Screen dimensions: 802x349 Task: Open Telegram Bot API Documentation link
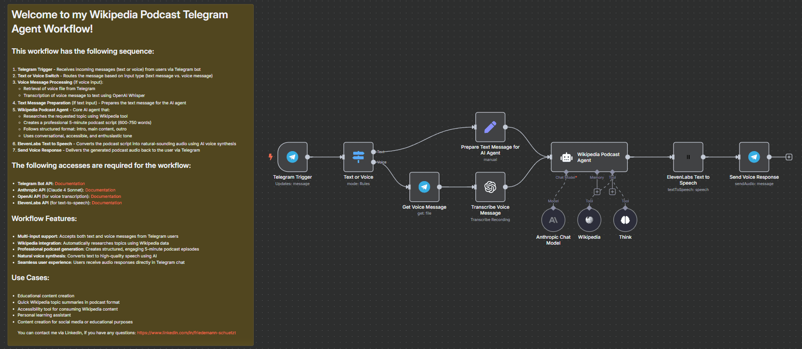point(70,184)
